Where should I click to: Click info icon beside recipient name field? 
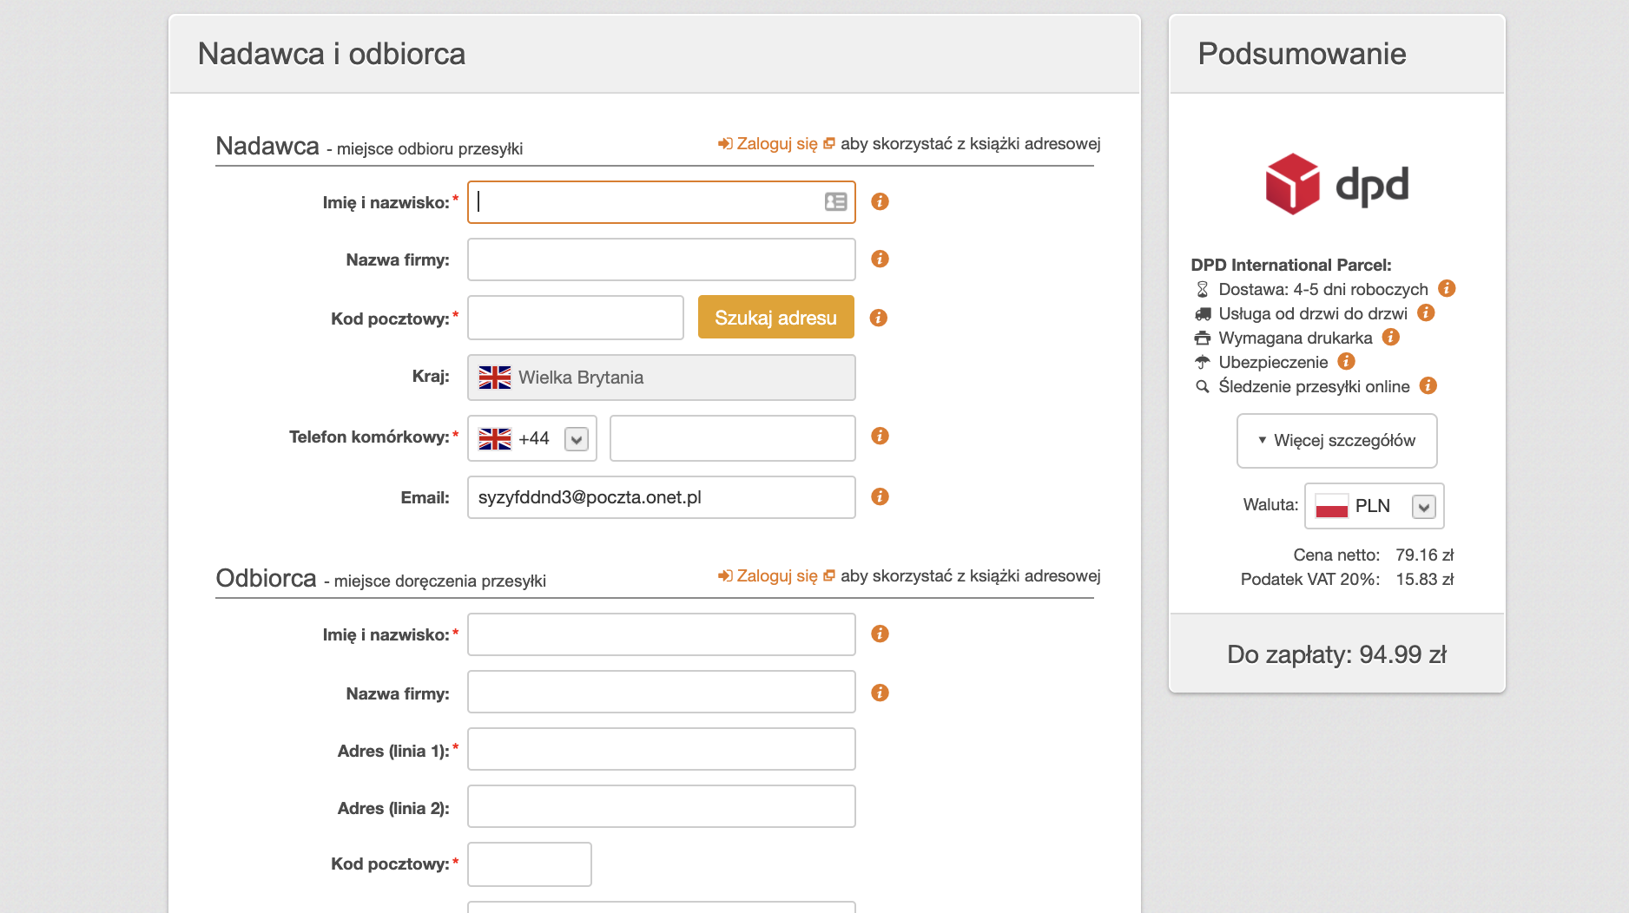point(880,634)
